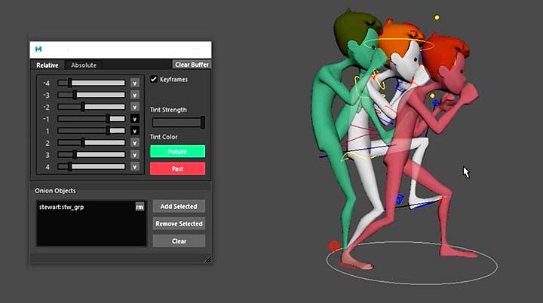Click the Clear button under Remove Selected
The height and width of the screenshot is (303, 543).
(179, 241)
